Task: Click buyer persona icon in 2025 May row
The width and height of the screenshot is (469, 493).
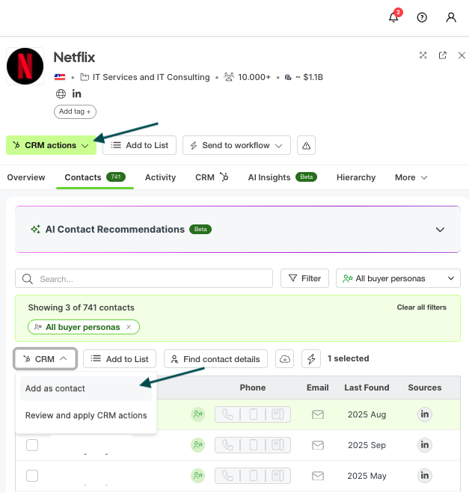Action: click(x=198, y=475)
